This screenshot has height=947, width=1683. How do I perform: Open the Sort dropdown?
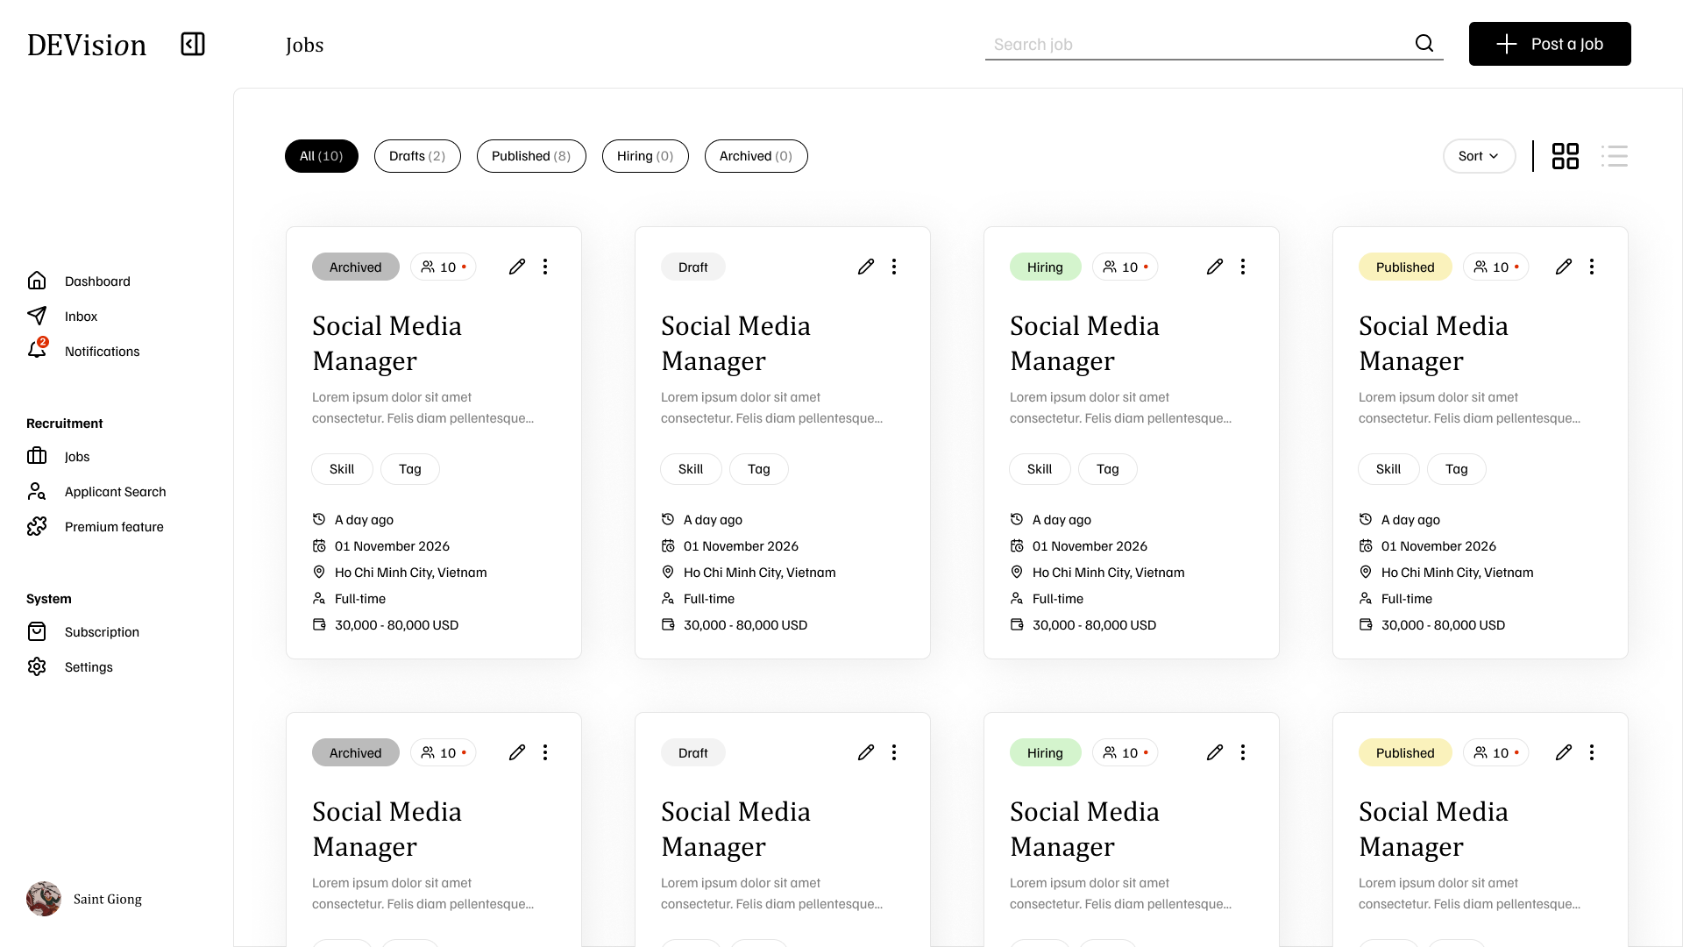[x=1479, y=156]
